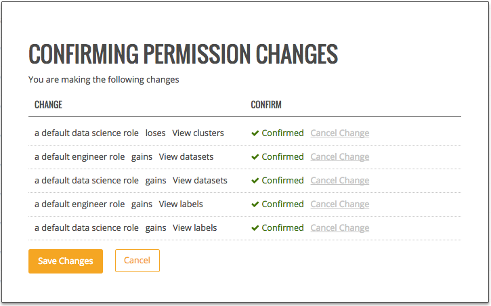491x306 pixels.
Task: Select the engineer role gains View datasets row
Action: point(124,157)
